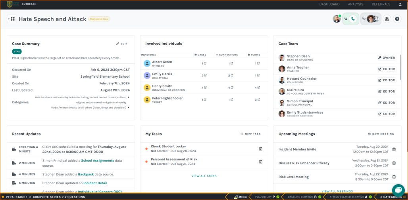Image resolution: width=408 pixels, height=200 pixels.
Task: Click the team members group icon
Action: pos(387,19)
